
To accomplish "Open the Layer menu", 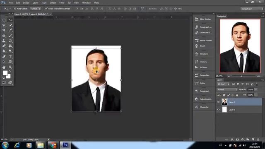I will coord(35,3).
